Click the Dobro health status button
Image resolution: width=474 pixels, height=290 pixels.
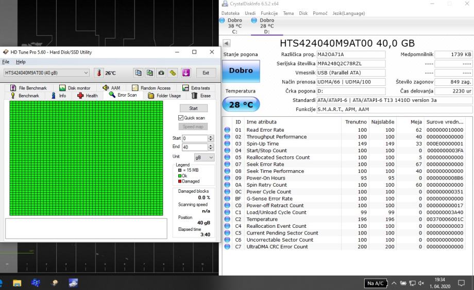coord(241,70)
